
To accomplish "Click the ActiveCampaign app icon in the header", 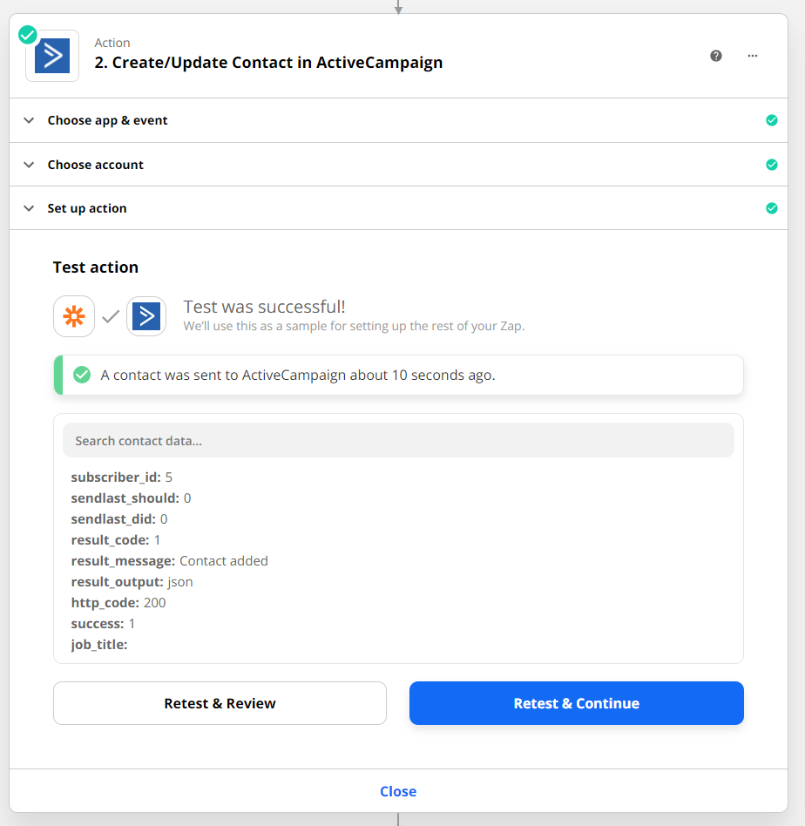I will (x=52, y=56).
